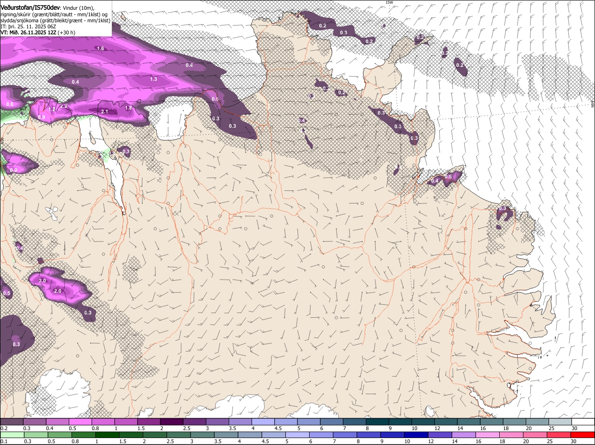Select the darkest teal swatch between 8 and 9
The height and width of the screenshot is (445, 595).
377,422
